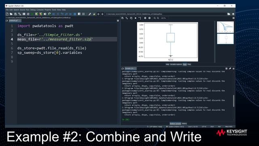The width and height of the screenshot is (259, 146).
Task: Open the View menu
Action: (x=59, y=10)
